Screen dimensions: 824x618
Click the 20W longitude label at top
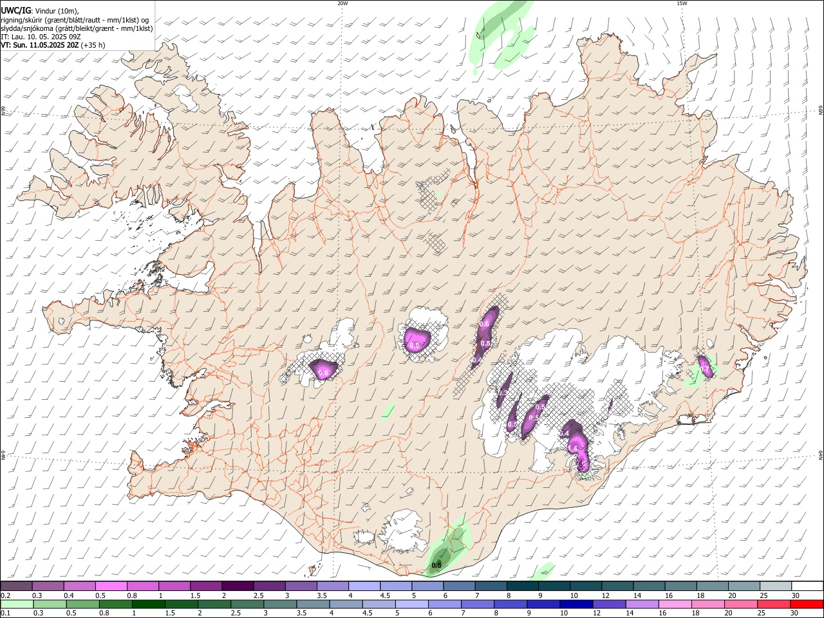[342, 3]
